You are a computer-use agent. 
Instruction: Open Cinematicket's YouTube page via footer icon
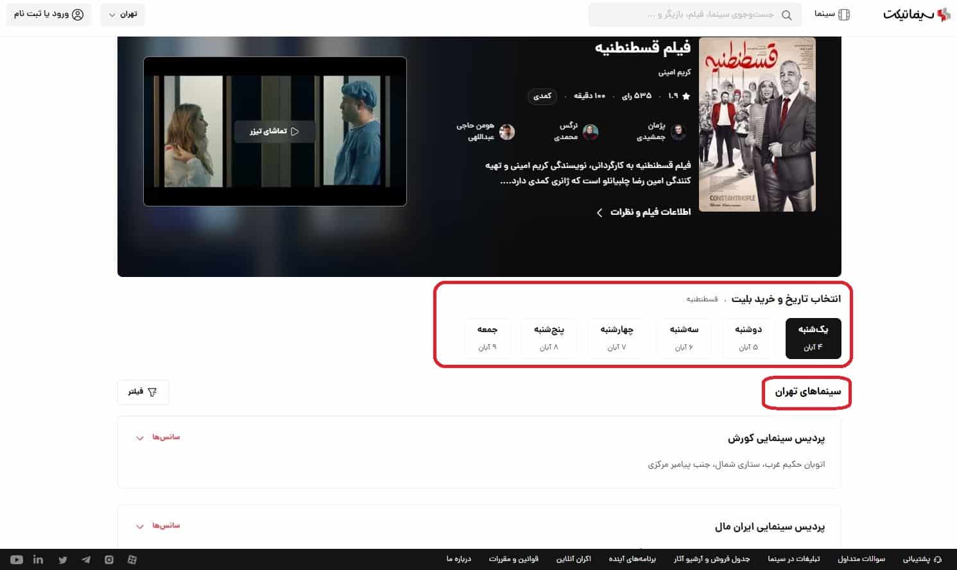pos(17,559)
